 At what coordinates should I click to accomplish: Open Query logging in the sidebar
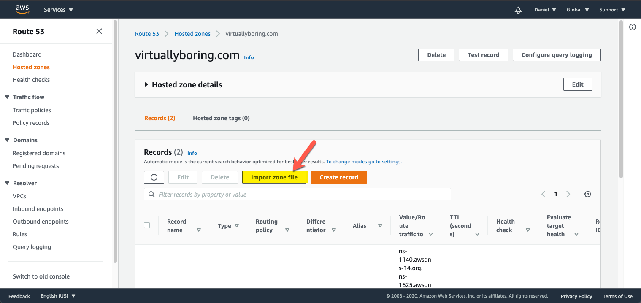coord(32,247)
